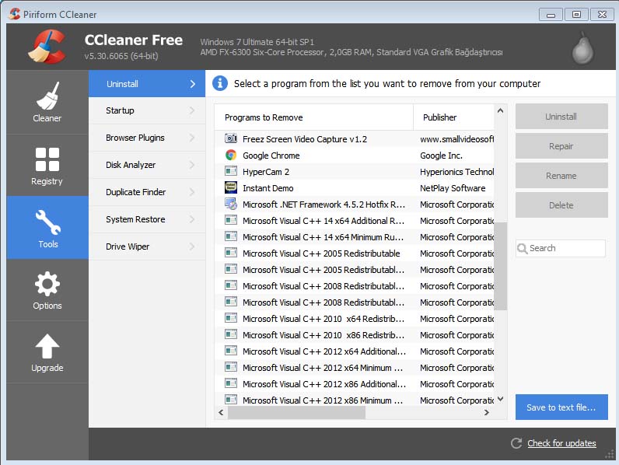Select the Tools wrench section
This screenshot has width=619, height=465.
click(47, 228)
